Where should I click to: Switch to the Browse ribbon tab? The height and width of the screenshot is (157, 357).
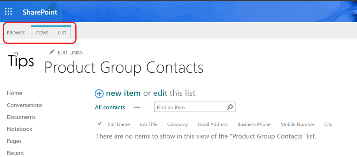click(x=16, y=33)
